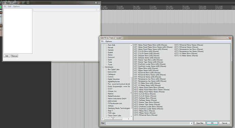235x128 pixels.
Task: Select developer TDR Labs
Action: tap(111, 113)
